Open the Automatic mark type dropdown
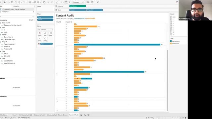212x119 pixels. (x=45, y=29)
